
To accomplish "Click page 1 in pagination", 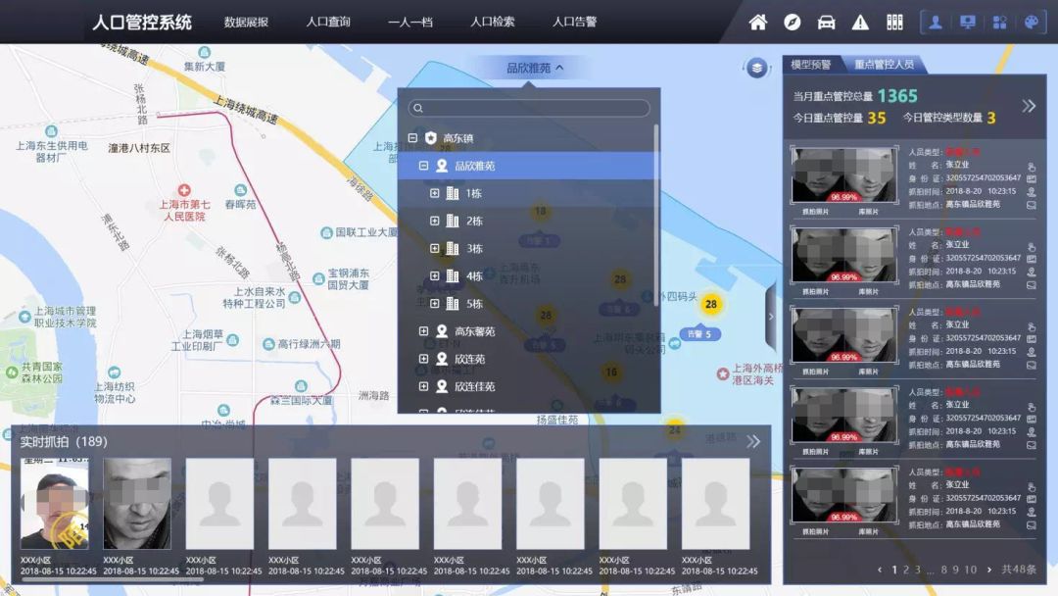I will click(894, 571).
